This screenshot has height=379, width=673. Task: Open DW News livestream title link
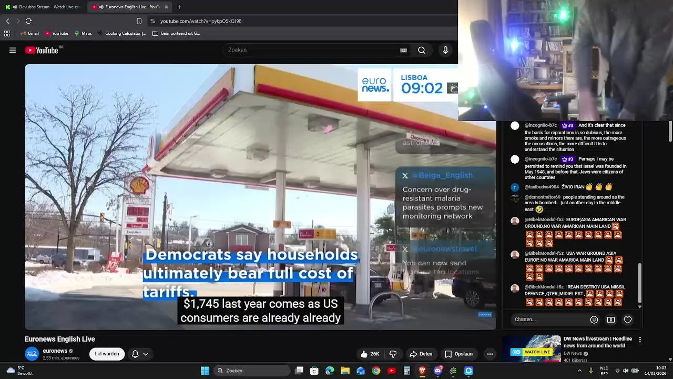pyautogui.click(x=598, y=342)
